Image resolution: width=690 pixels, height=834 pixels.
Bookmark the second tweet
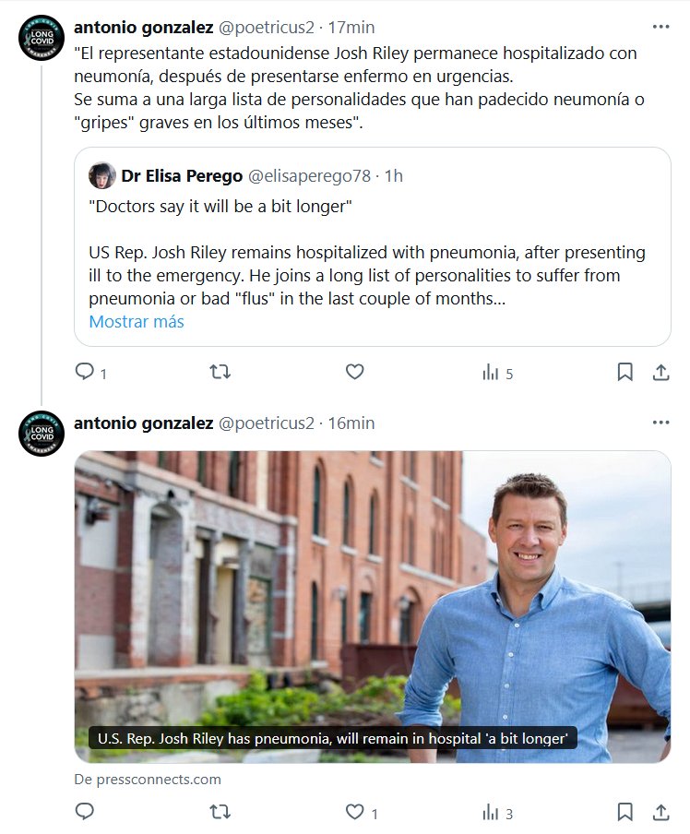coord(625,812)
